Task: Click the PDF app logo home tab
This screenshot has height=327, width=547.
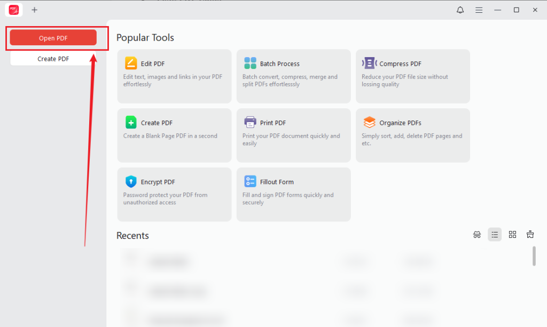Action: point(13,10)
